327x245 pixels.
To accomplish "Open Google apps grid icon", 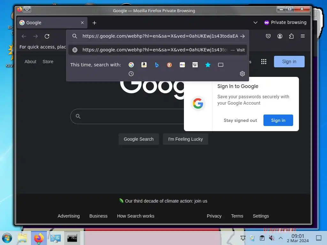I will 264,62.
